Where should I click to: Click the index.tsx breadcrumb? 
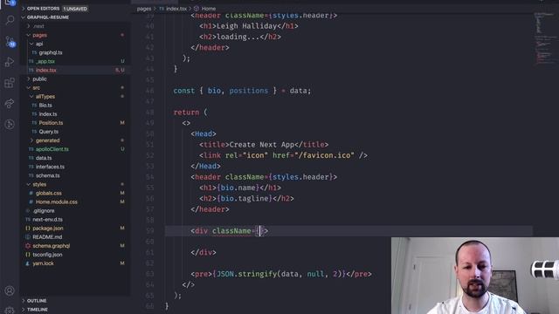pos(176,9)
